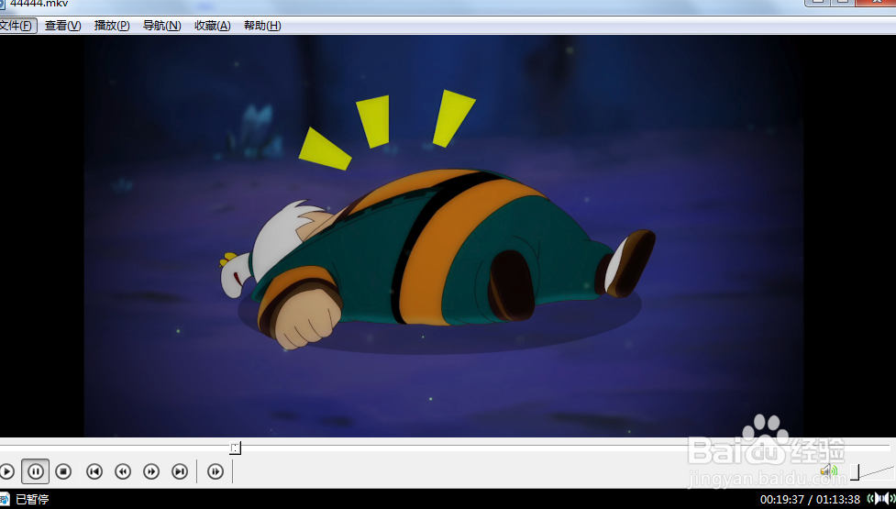Viewport: 896px width, 509px height.
Task: Click the paused video frame
Action: 444,237
